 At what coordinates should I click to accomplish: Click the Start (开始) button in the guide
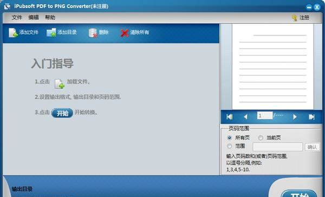[x=62, y=113]
